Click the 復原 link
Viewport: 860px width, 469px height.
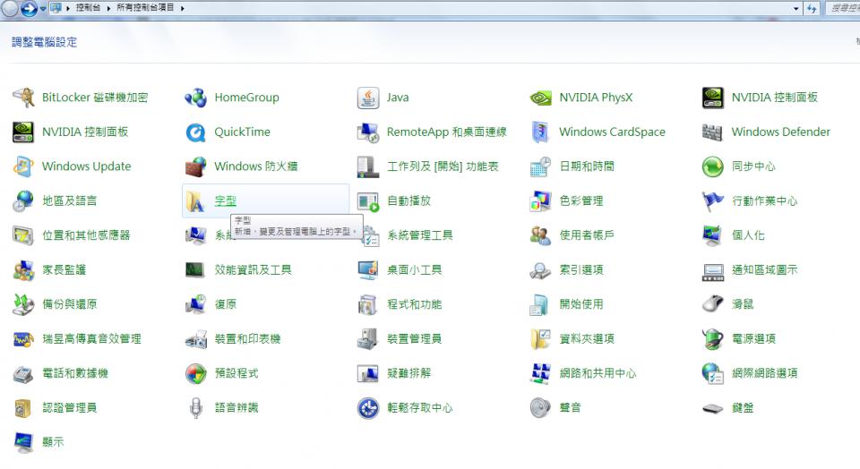pyautogui.click(x=226, y=304)
